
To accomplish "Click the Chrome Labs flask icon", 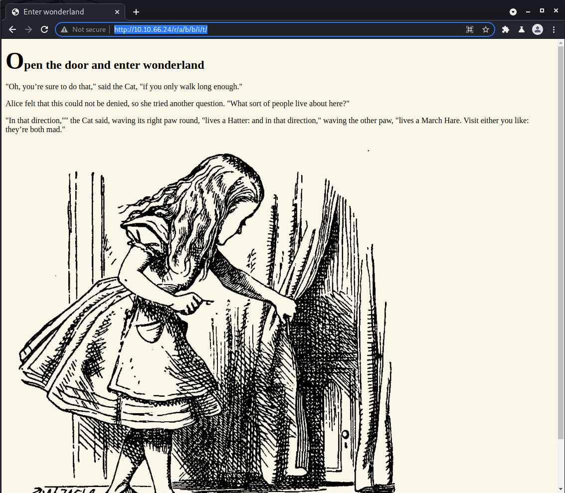I will 522,29.
